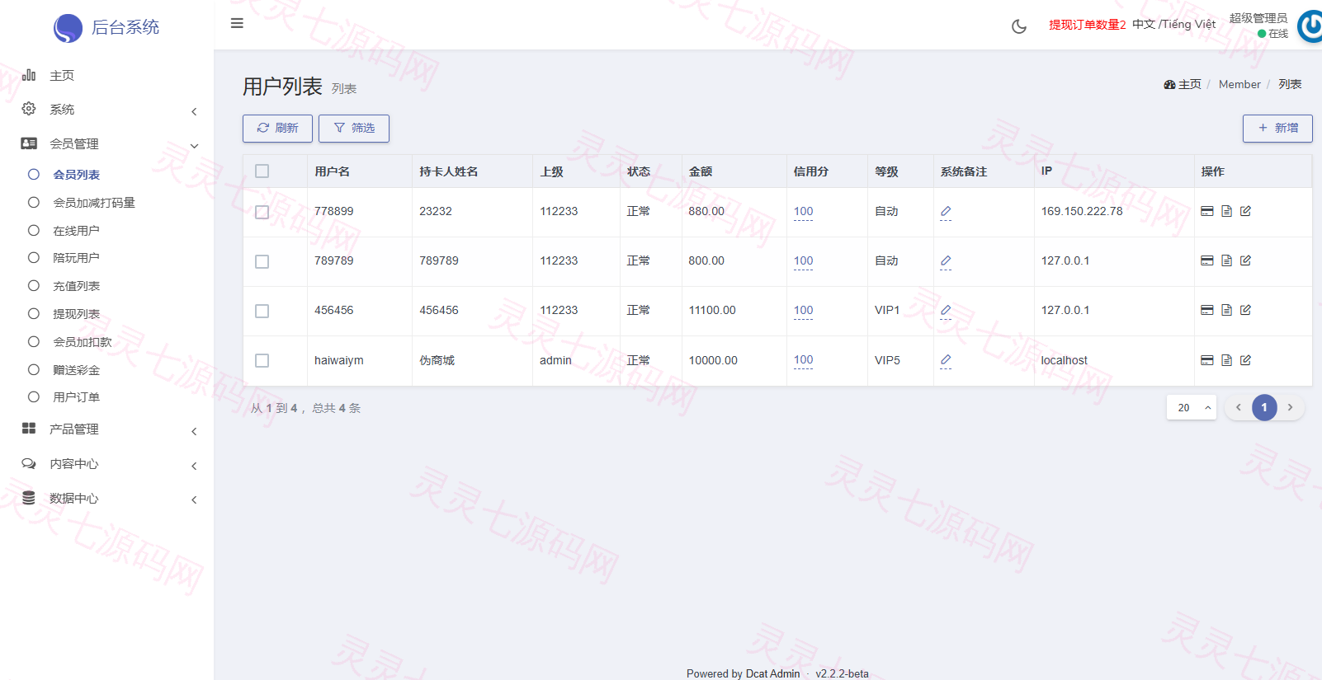Open the power avatar icon menu
Screen dimensions: 1322x680
click(1310, 26)
